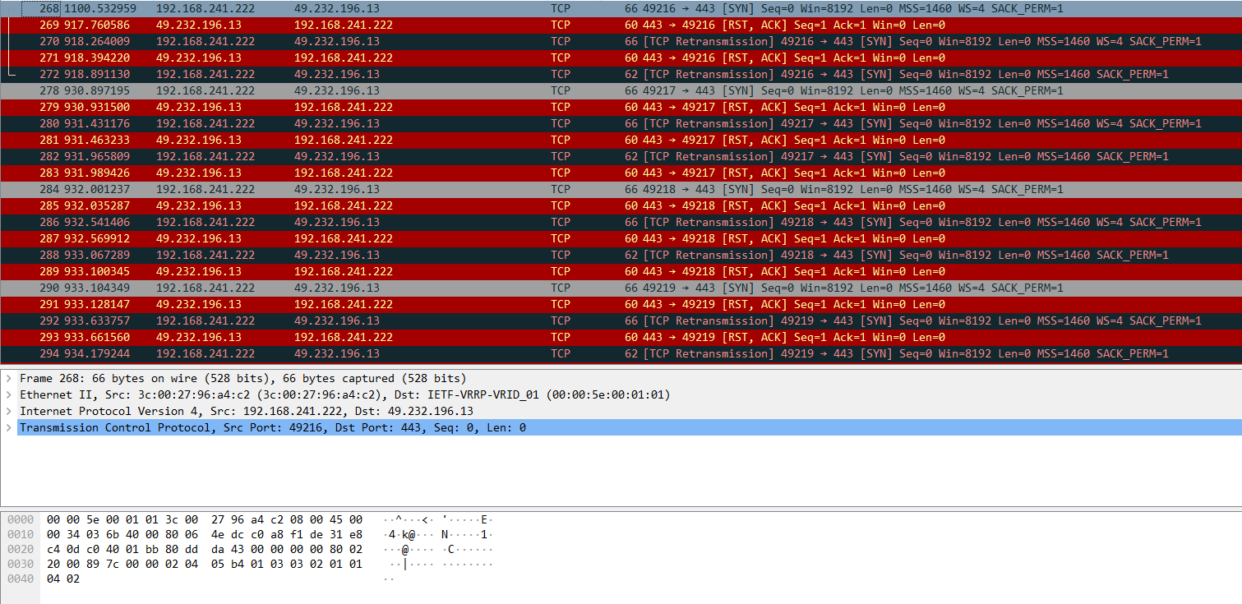Select the hex bytes at offset 0030
The height and width of the screenshot is (604, 1242).
click(205, 564)
